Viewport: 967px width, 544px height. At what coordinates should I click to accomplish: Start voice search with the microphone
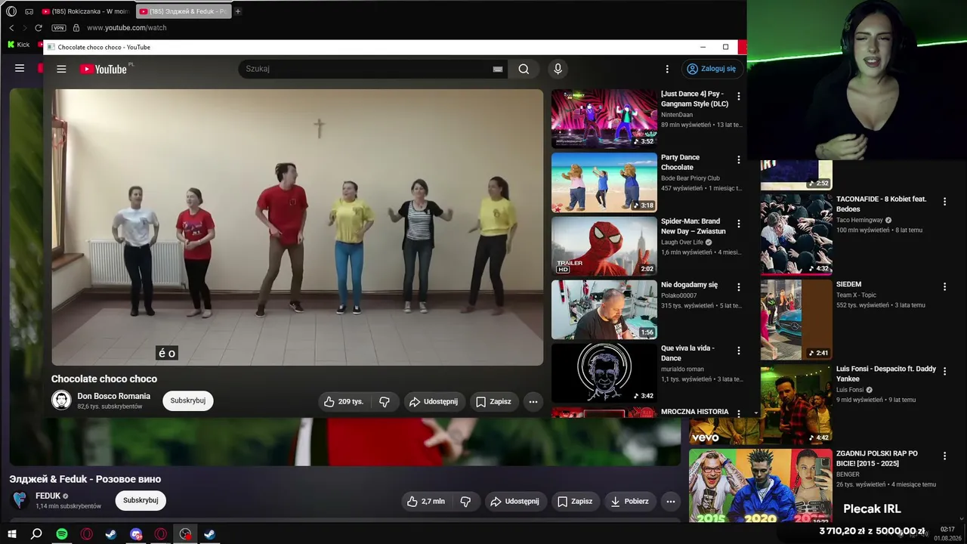click(x=558, y=69)
